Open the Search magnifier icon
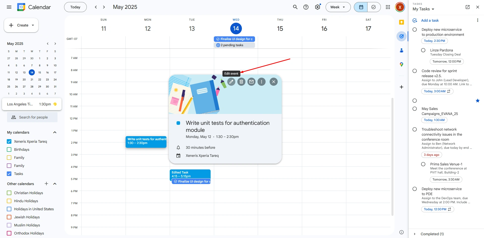 [x=295, y=7]
